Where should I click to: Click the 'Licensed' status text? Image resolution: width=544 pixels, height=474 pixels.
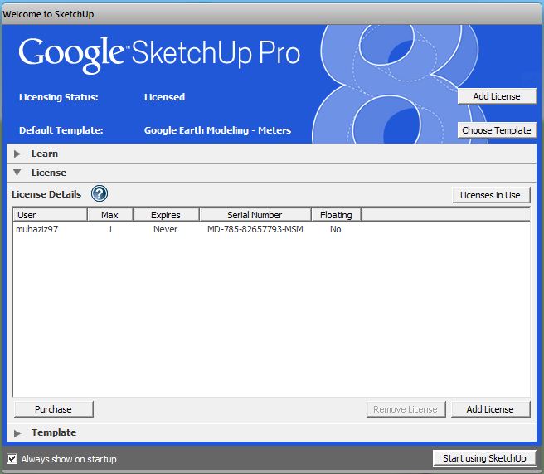[x=164, y=97]
